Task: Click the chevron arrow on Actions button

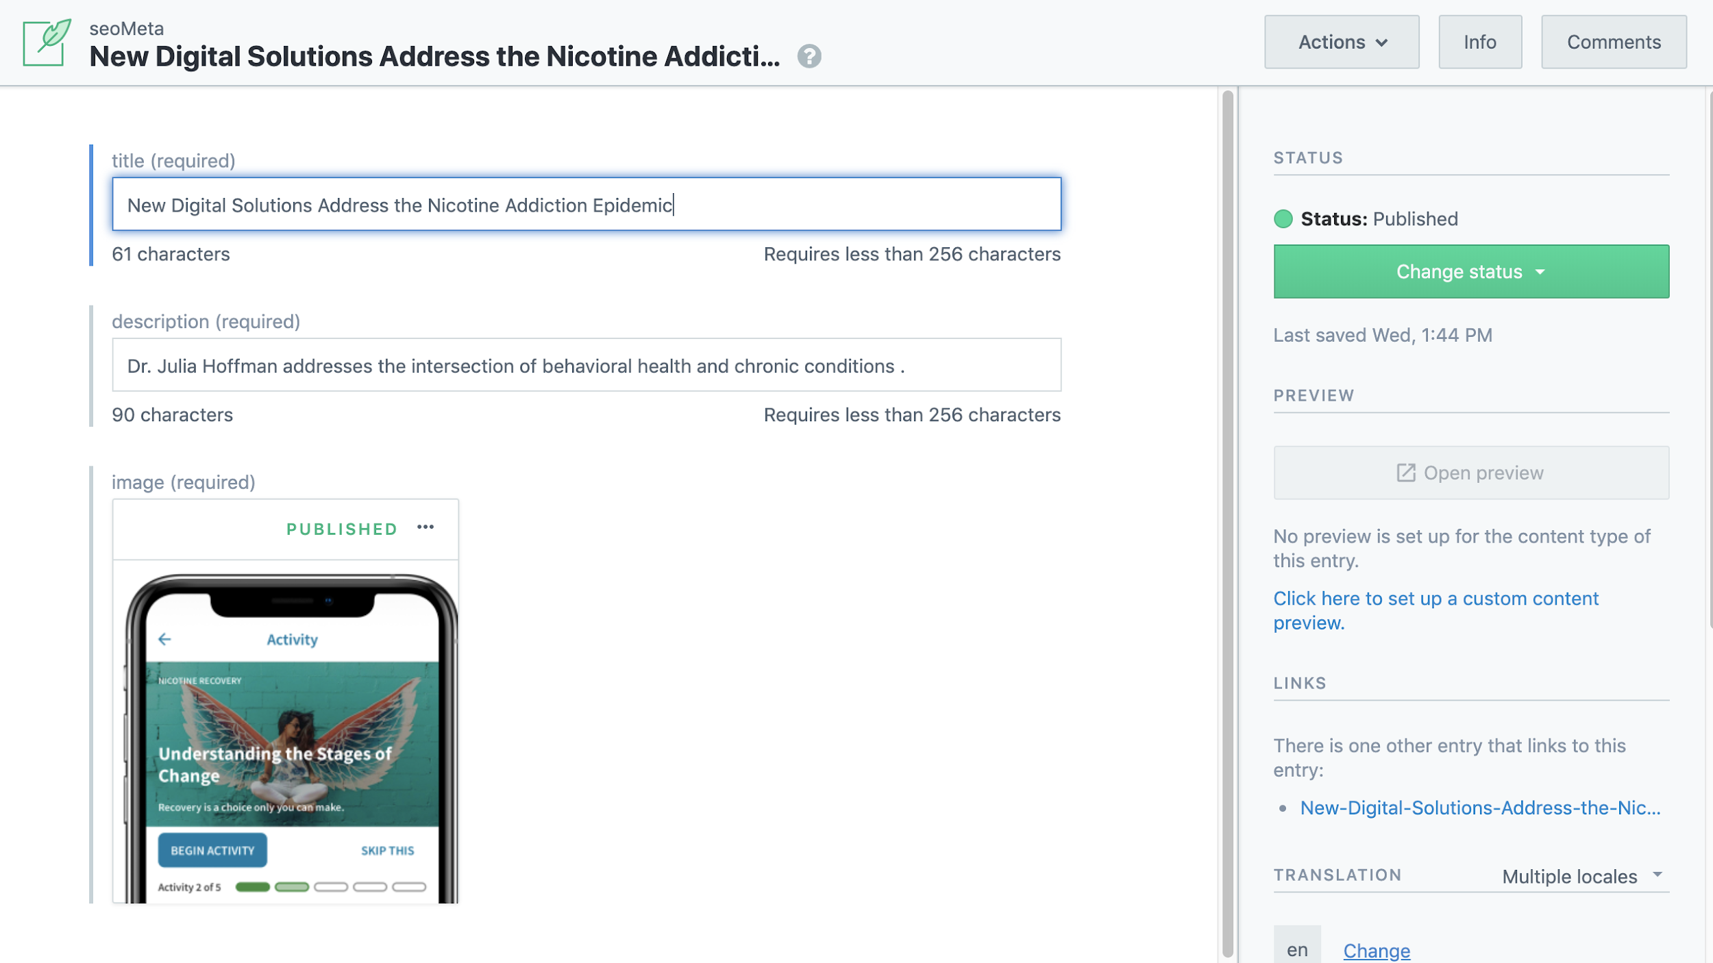Action: tap(1382, 42)
